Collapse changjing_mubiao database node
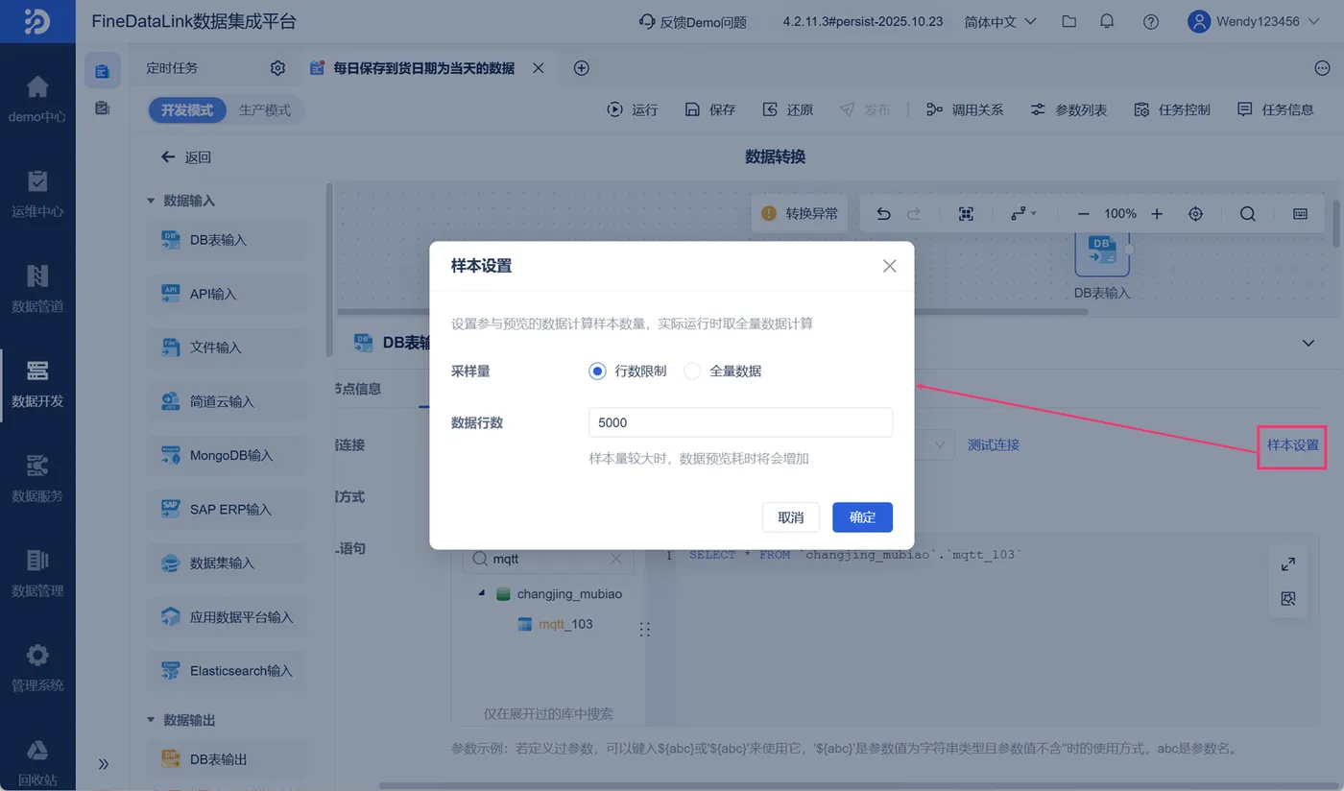This screenshot has height=791, width=1344. click(482, 594)
